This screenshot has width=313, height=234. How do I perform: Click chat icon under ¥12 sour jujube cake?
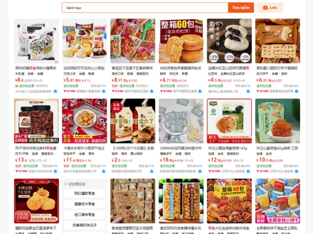coord(248,171)
